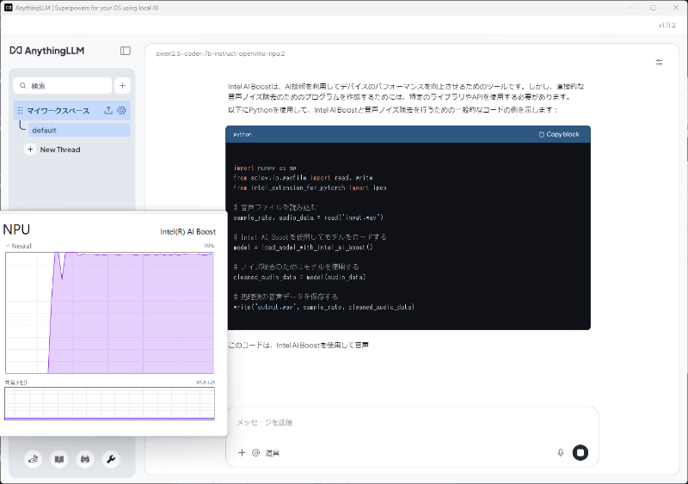
Task: Click the model name qwen2.5-coder text
Action: click(x=220, y=53)
